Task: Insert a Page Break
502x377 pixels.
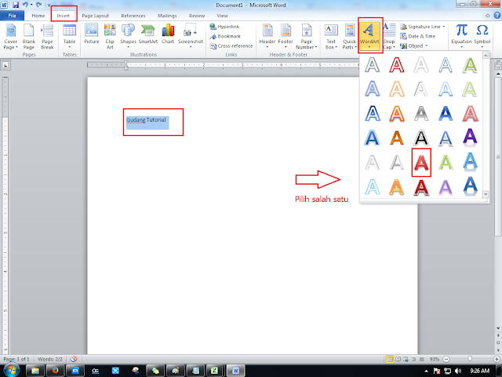Action: pos(47,36)
